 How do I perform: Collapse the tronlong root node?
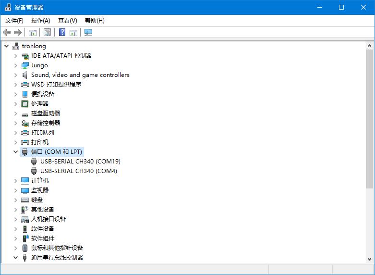click(x=7, y=46)
